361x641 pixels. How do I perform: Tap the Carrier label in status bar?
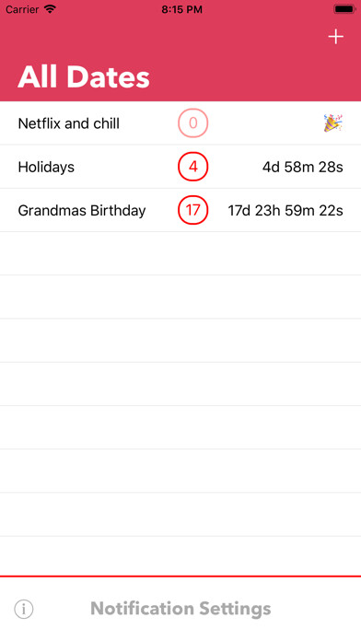point(22,9)
